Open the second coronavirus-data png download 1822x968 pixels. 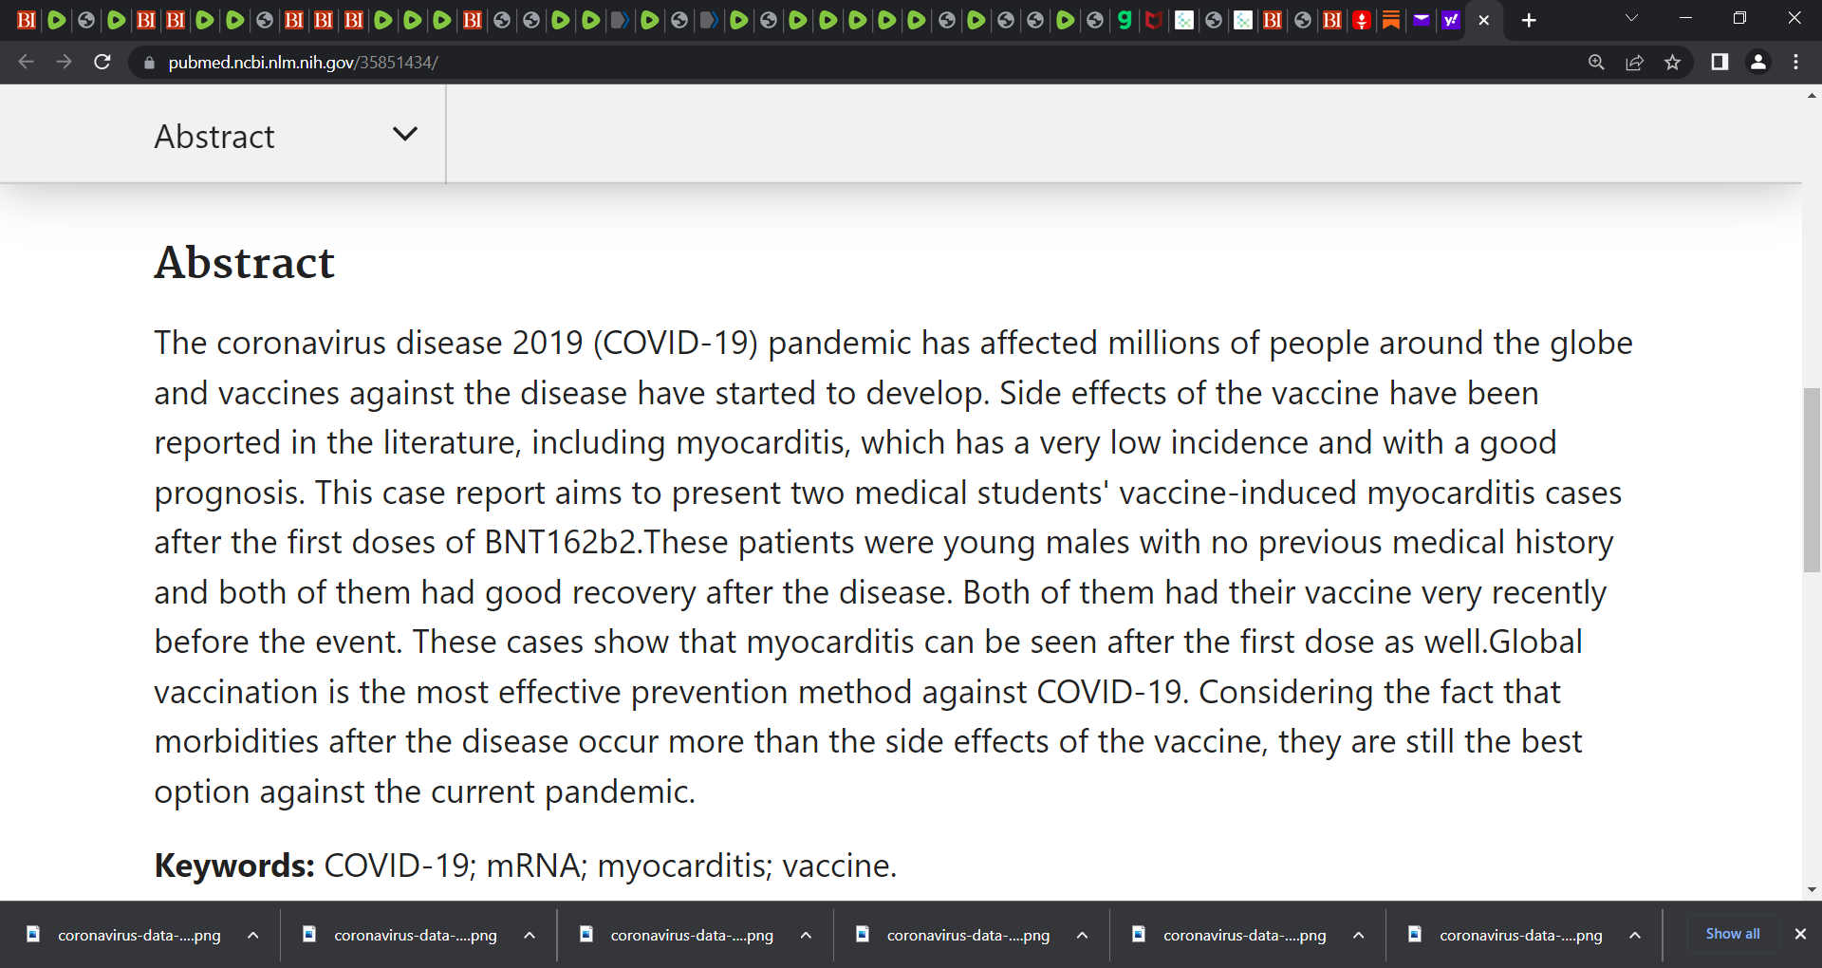402,935
